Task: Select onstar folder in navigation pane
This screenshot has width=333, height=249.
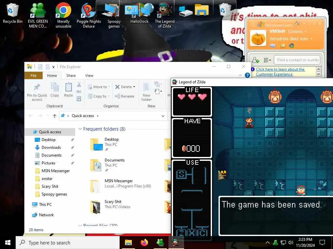Action: (47, 179)
